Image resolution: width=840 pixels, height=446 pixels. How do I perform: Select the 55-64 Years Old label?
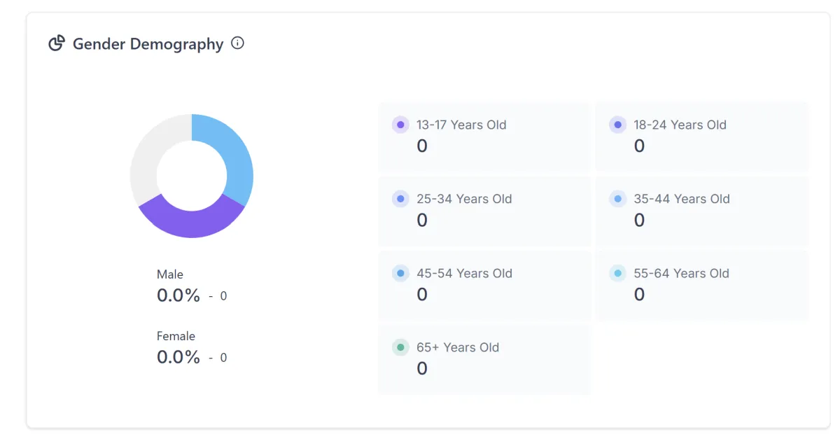coord(681,274)
